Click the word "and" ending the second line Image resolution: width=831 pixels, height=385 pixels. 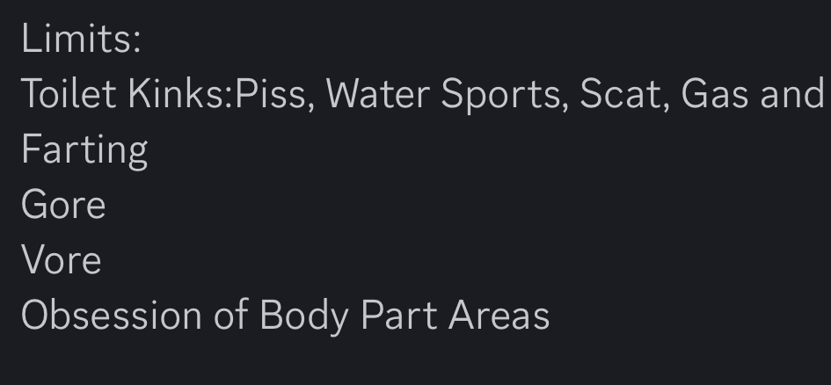click(791, 94)
